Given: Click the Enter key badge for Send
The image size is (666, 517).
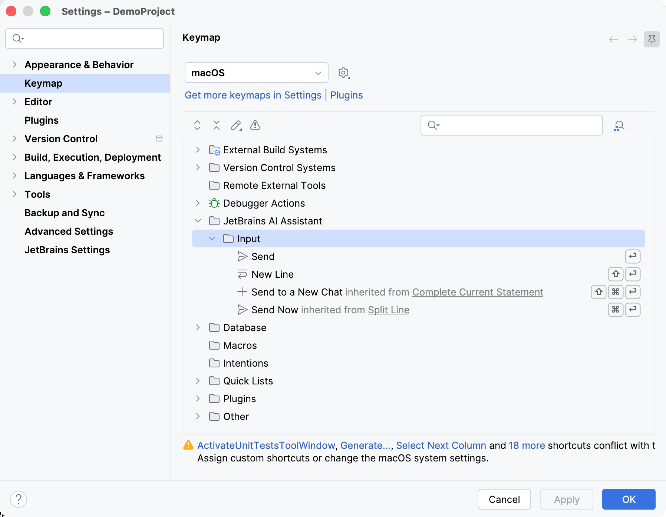Looking at the screenshot, I should pos(633,256).
